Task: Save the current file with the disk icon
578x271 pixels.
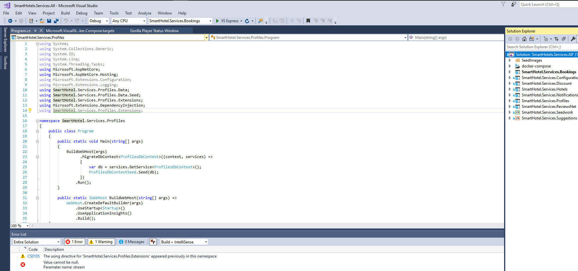Action: pyautogui.click(x=49, y=21)
